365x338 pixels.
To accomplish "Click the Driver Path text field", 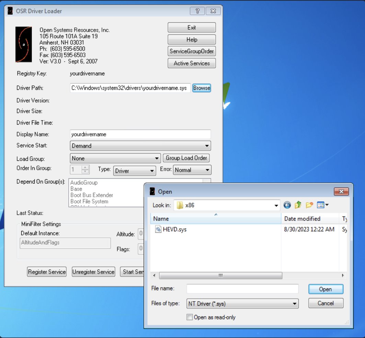I will (130, 88).
